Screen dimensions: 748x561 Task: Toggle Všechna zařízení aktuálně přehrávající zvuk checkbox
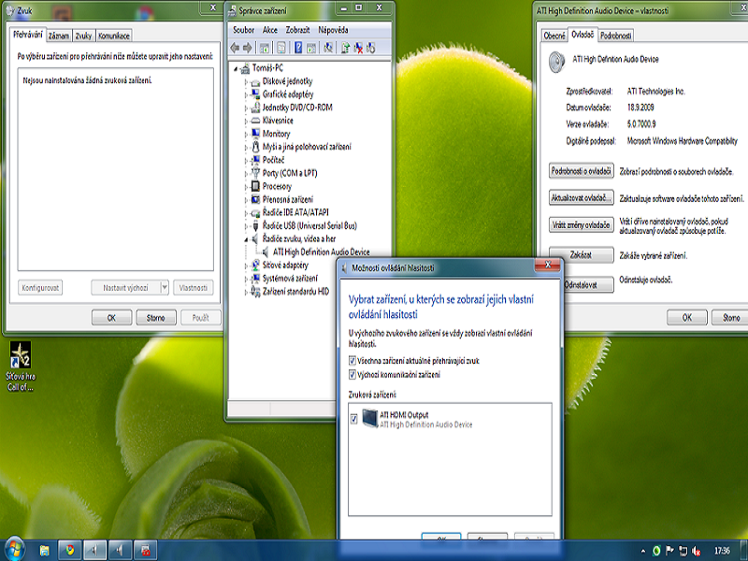point(352,361)
